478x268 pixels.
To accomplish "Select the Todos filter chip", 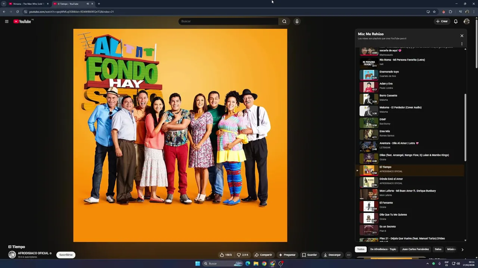I will 361,249.
